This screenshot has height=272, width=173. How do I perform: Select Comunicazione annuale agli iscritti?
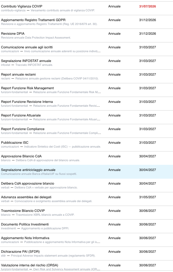click(x=87, y=49)
